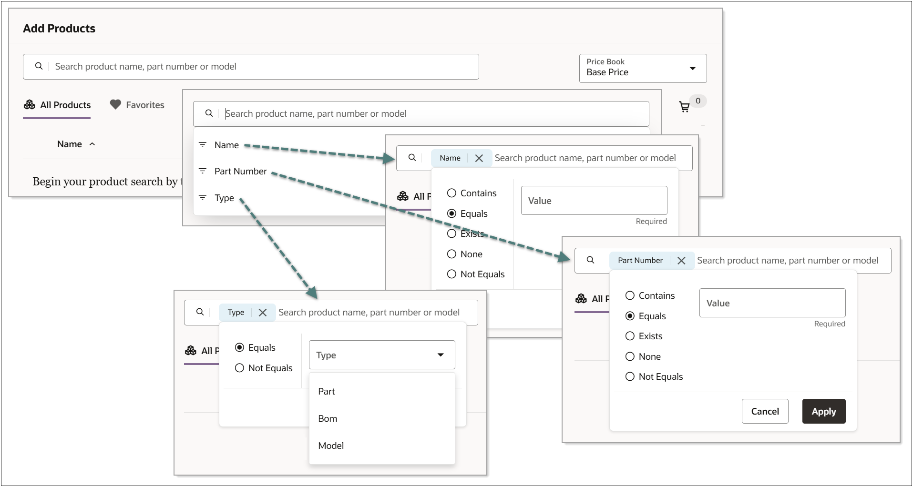Click the shopping cart icon showing 0 items
Viewport: 913px width, 487px height.
pos(686,107)
